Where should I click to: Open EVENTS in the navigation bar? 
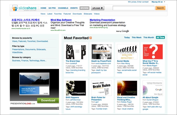pyautogui.click(x=74, y=8)
